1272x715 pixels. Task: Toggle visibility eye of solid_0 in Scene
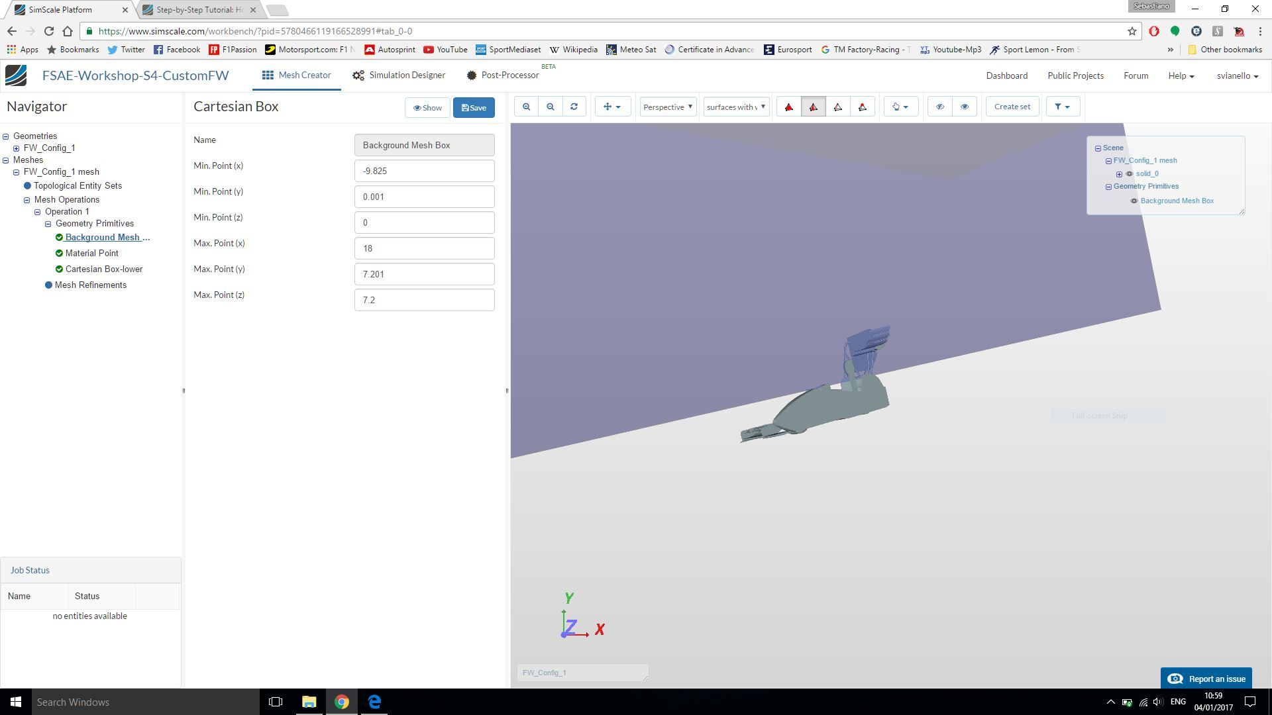point(1130,174)
